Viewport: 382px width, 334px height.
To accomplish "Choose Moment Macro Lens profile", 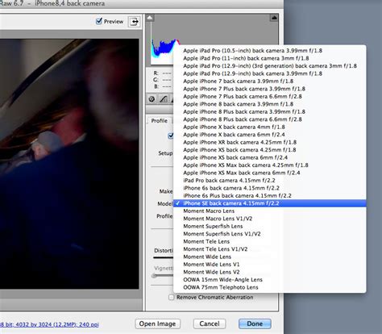I will click(x=270, y=211).
